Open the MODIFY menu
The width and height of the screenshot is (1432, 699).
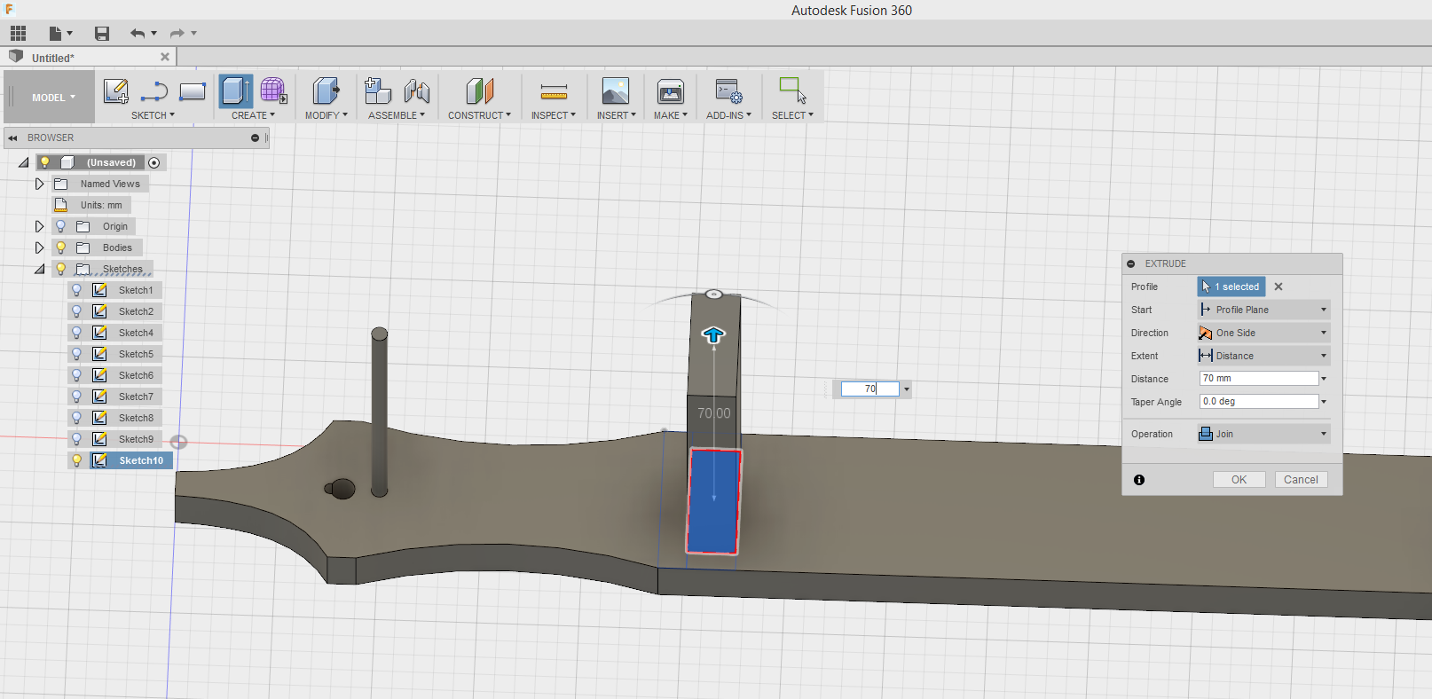tap(326, 115)
